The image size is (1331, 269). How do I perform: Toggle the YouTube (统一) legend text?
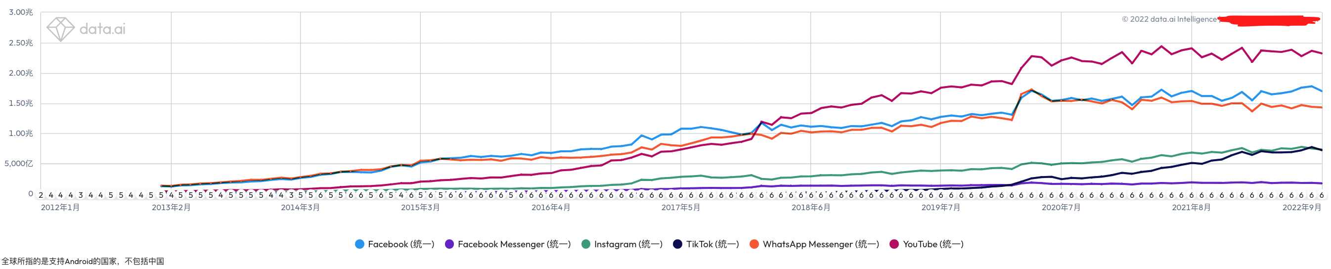pos(933,244)
